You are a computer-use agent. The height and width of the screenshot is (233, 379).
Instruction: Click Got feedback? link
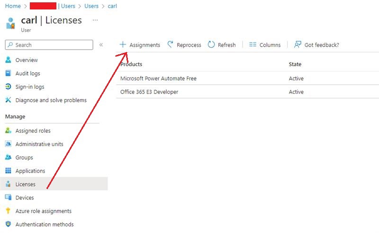point(316,45)
